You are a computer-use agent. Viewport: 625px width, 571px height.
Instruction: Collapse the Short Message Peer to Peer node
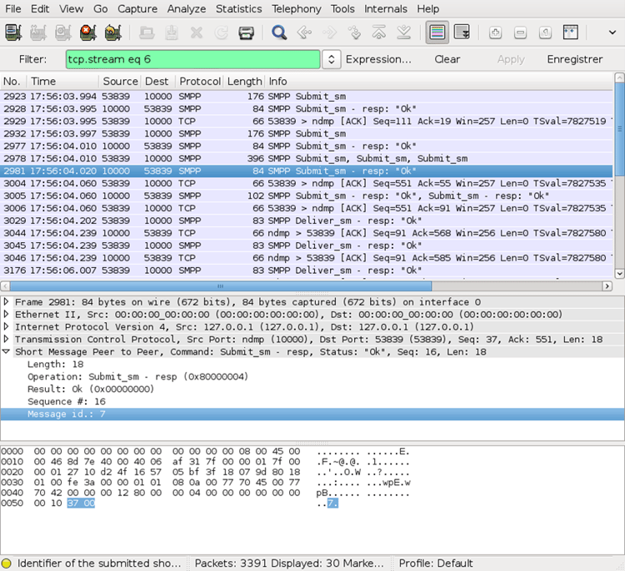click(7, 352)
